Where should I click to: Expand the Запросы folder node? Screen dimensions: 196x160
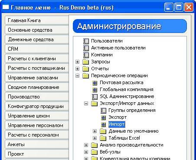coord(78,62)
